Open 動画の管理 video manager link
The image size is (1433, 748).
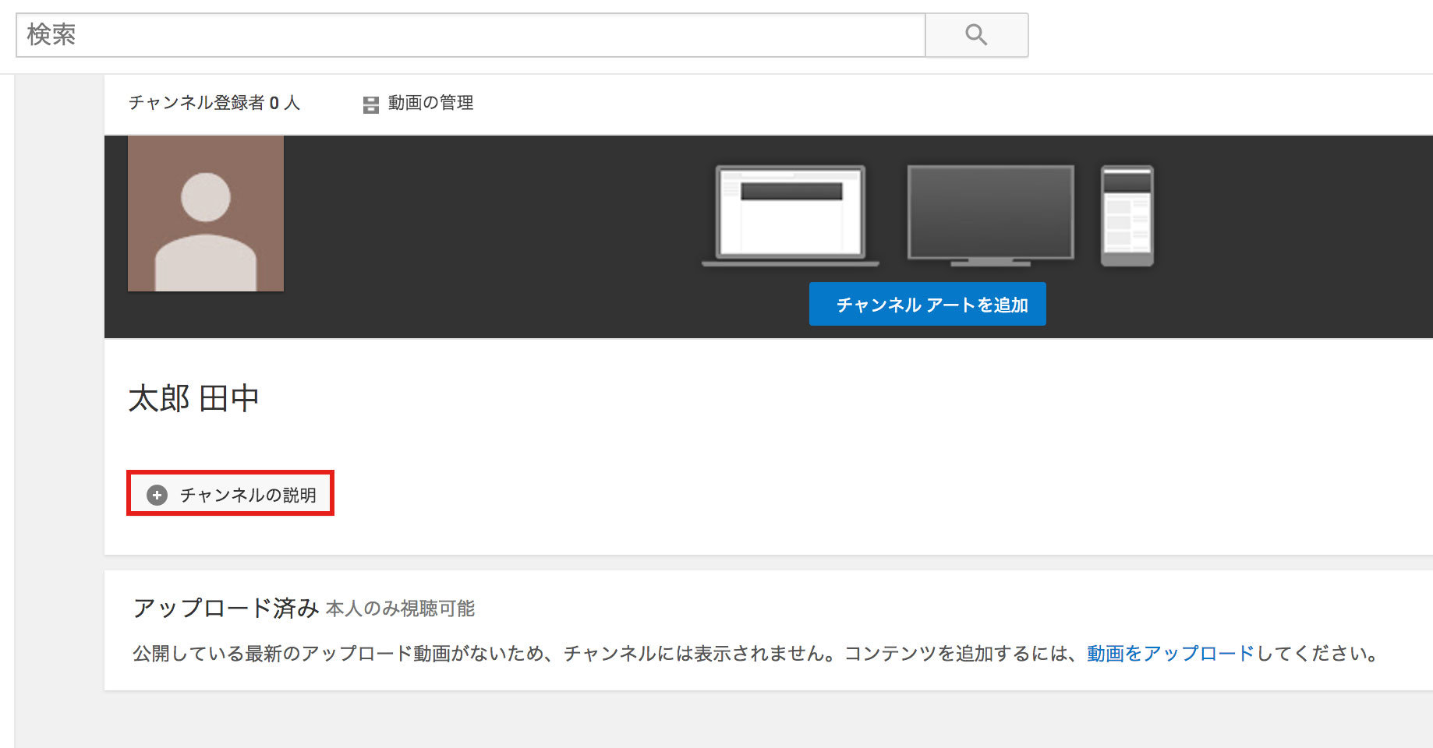tap(430, 103)
